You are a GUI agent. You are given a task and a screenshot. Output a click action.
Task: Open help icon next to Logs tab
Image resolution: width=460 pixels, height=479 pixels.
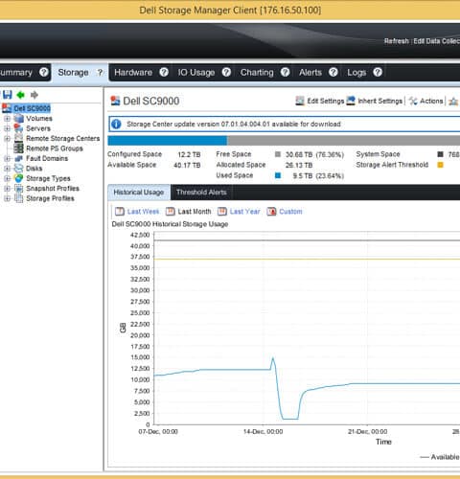[x=378, y=72]
